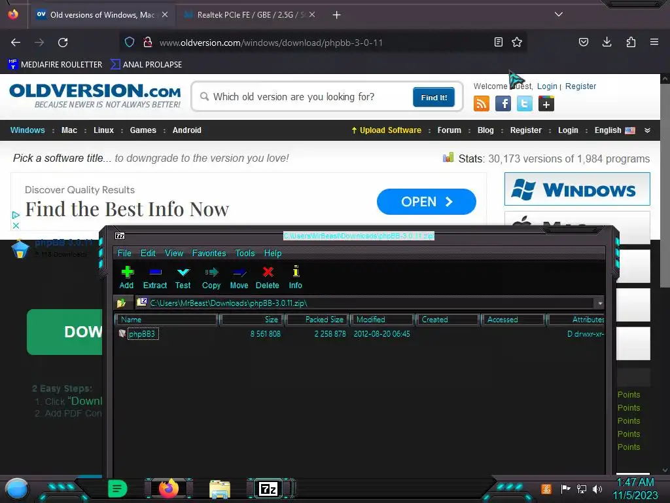Open a new Firefox tab
The height and width of the screenshot is (503, 670).
(337, 15)
